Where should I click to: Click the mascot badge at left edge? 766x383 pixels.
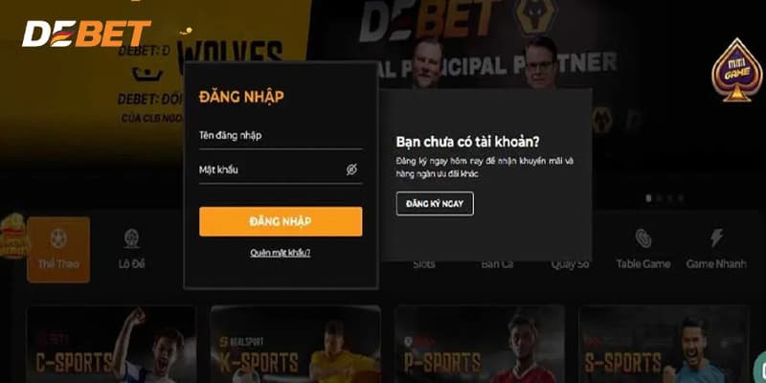pos(13,236)
